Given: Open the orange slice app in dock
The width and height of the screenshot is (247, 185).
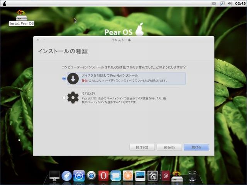Looking at the screenshot, I should click(x=128, y=176).
